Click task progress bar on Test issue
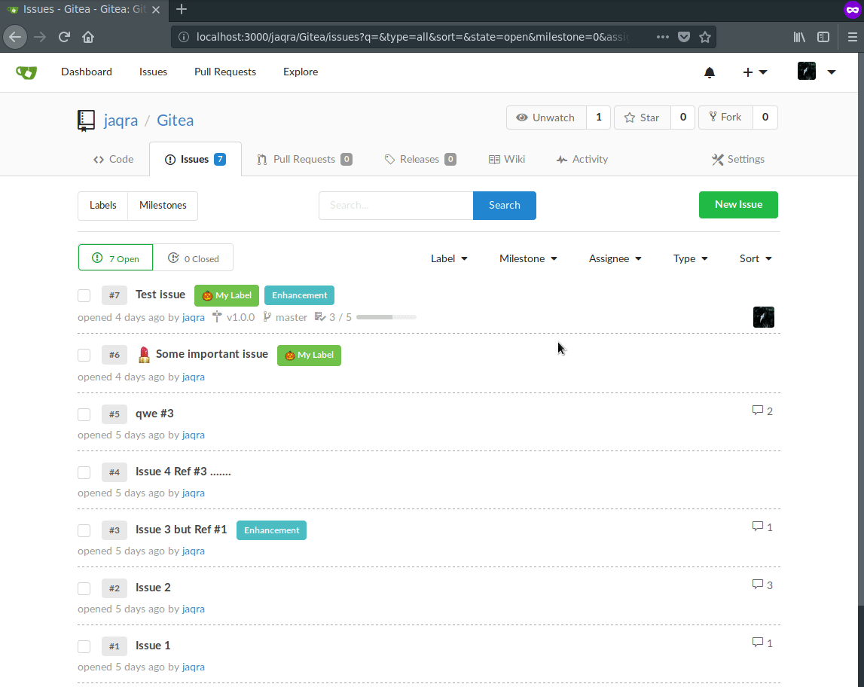864x687 pixels. (x=386, y=317)
